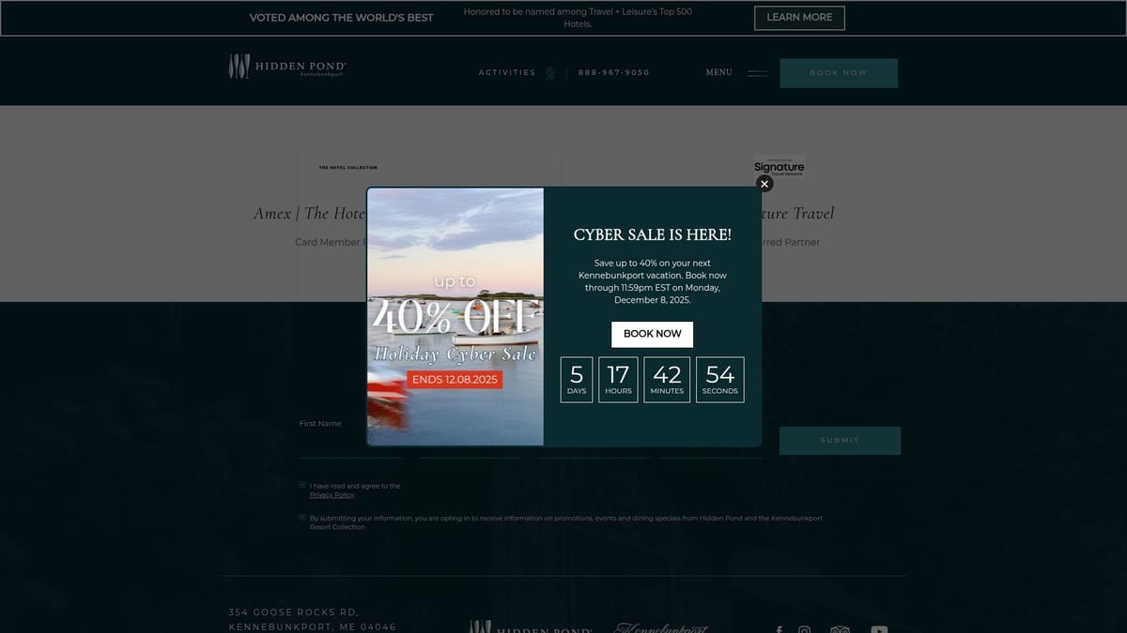This screenshot has width=1127, height=633.
Task: Click the 888-967-9050 phone number link
Action: tap(613, 73)
